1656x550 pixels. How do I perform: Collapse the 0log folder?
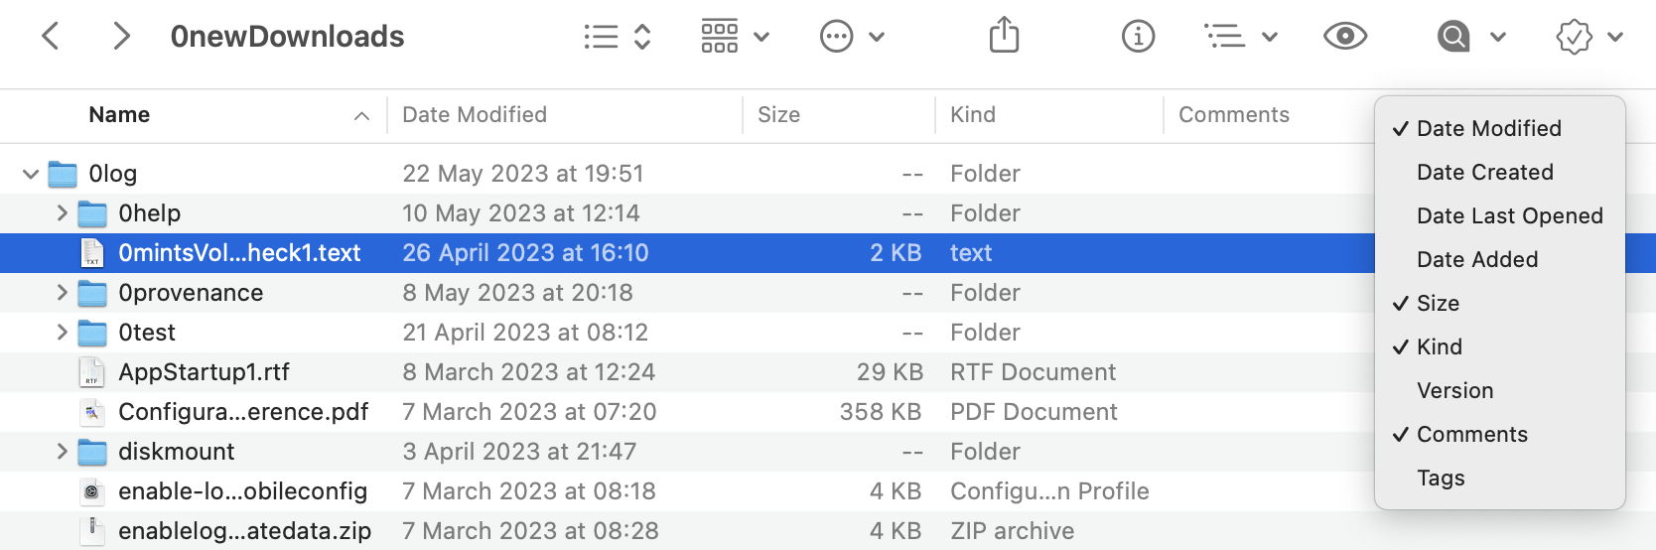pos(31,175)
